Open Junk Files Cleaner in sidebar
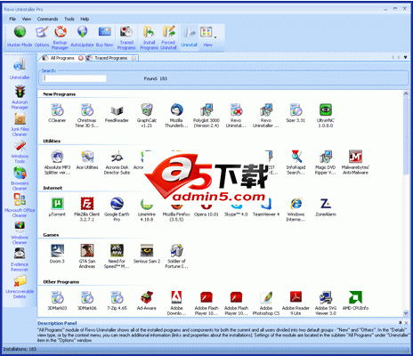The width and height of the screenshot is (413, 356). tap(20, 125)
